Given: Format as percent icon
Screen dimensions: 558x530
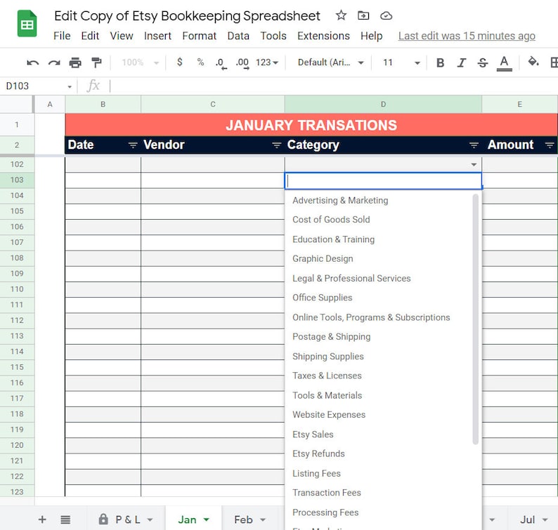Looking at the screenshot, I should 200,62.
